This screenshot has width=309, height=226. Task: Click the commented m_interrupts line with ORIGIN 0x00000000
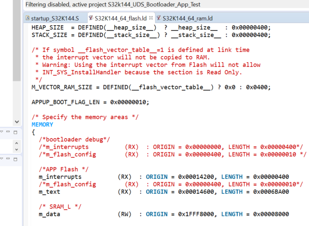click(x=171, y=147)
